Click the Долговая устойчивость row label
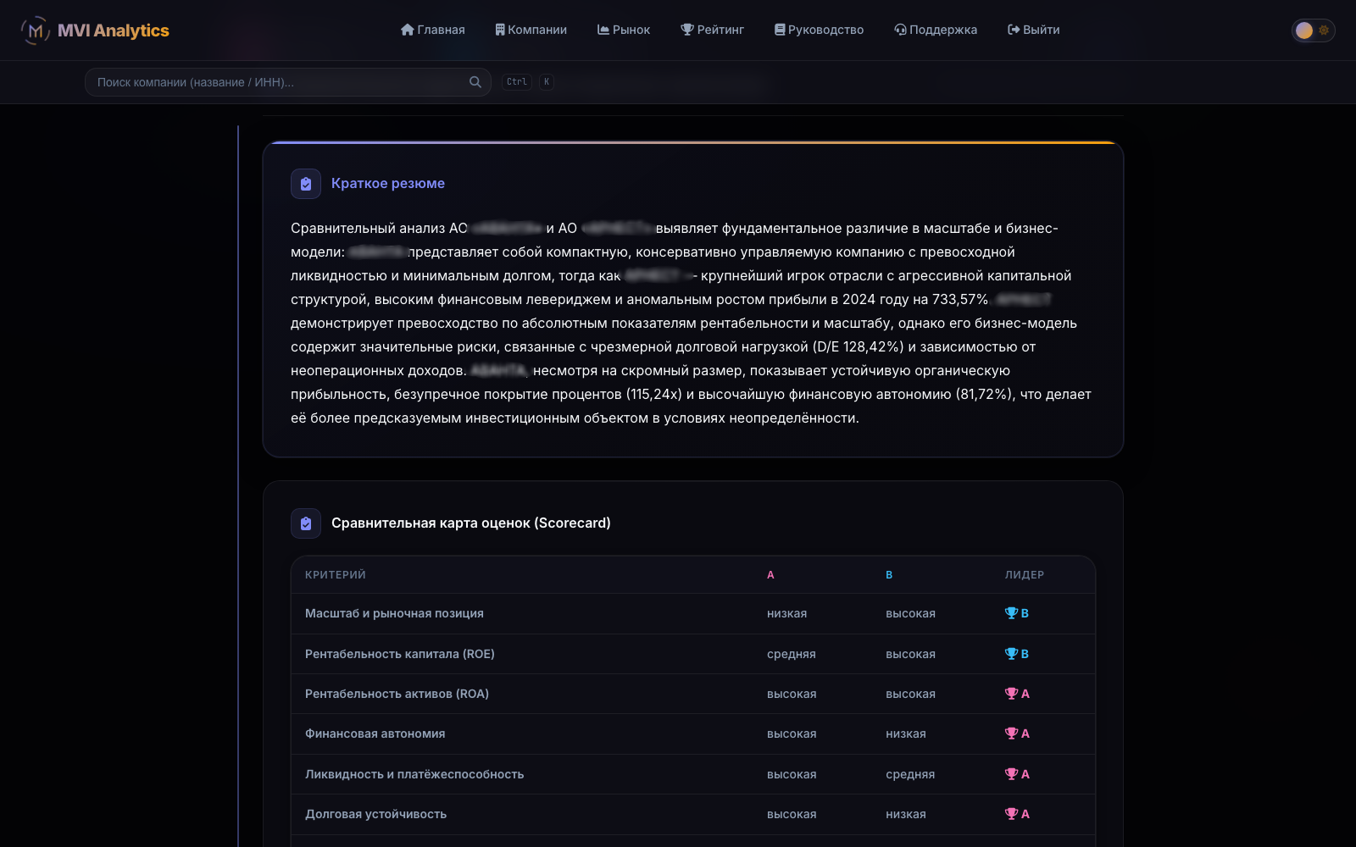The width and height of the screenshot is (1356, 847). pos(375,815)
